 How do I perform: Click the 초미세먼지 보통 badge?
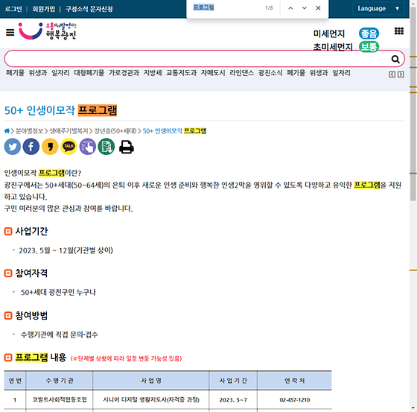[369, 47]
